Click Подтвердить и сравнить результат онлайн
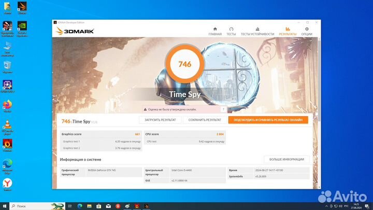This screenshot has width=373, height=210. pyautogui.click(x=268, y=120)
